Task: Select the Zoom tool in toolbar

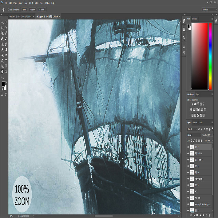Action: 6,72
